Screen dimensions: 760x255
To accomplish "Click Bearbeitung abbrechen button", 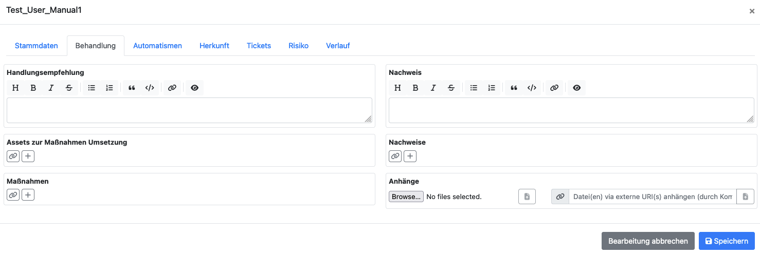I will (648, 241).
